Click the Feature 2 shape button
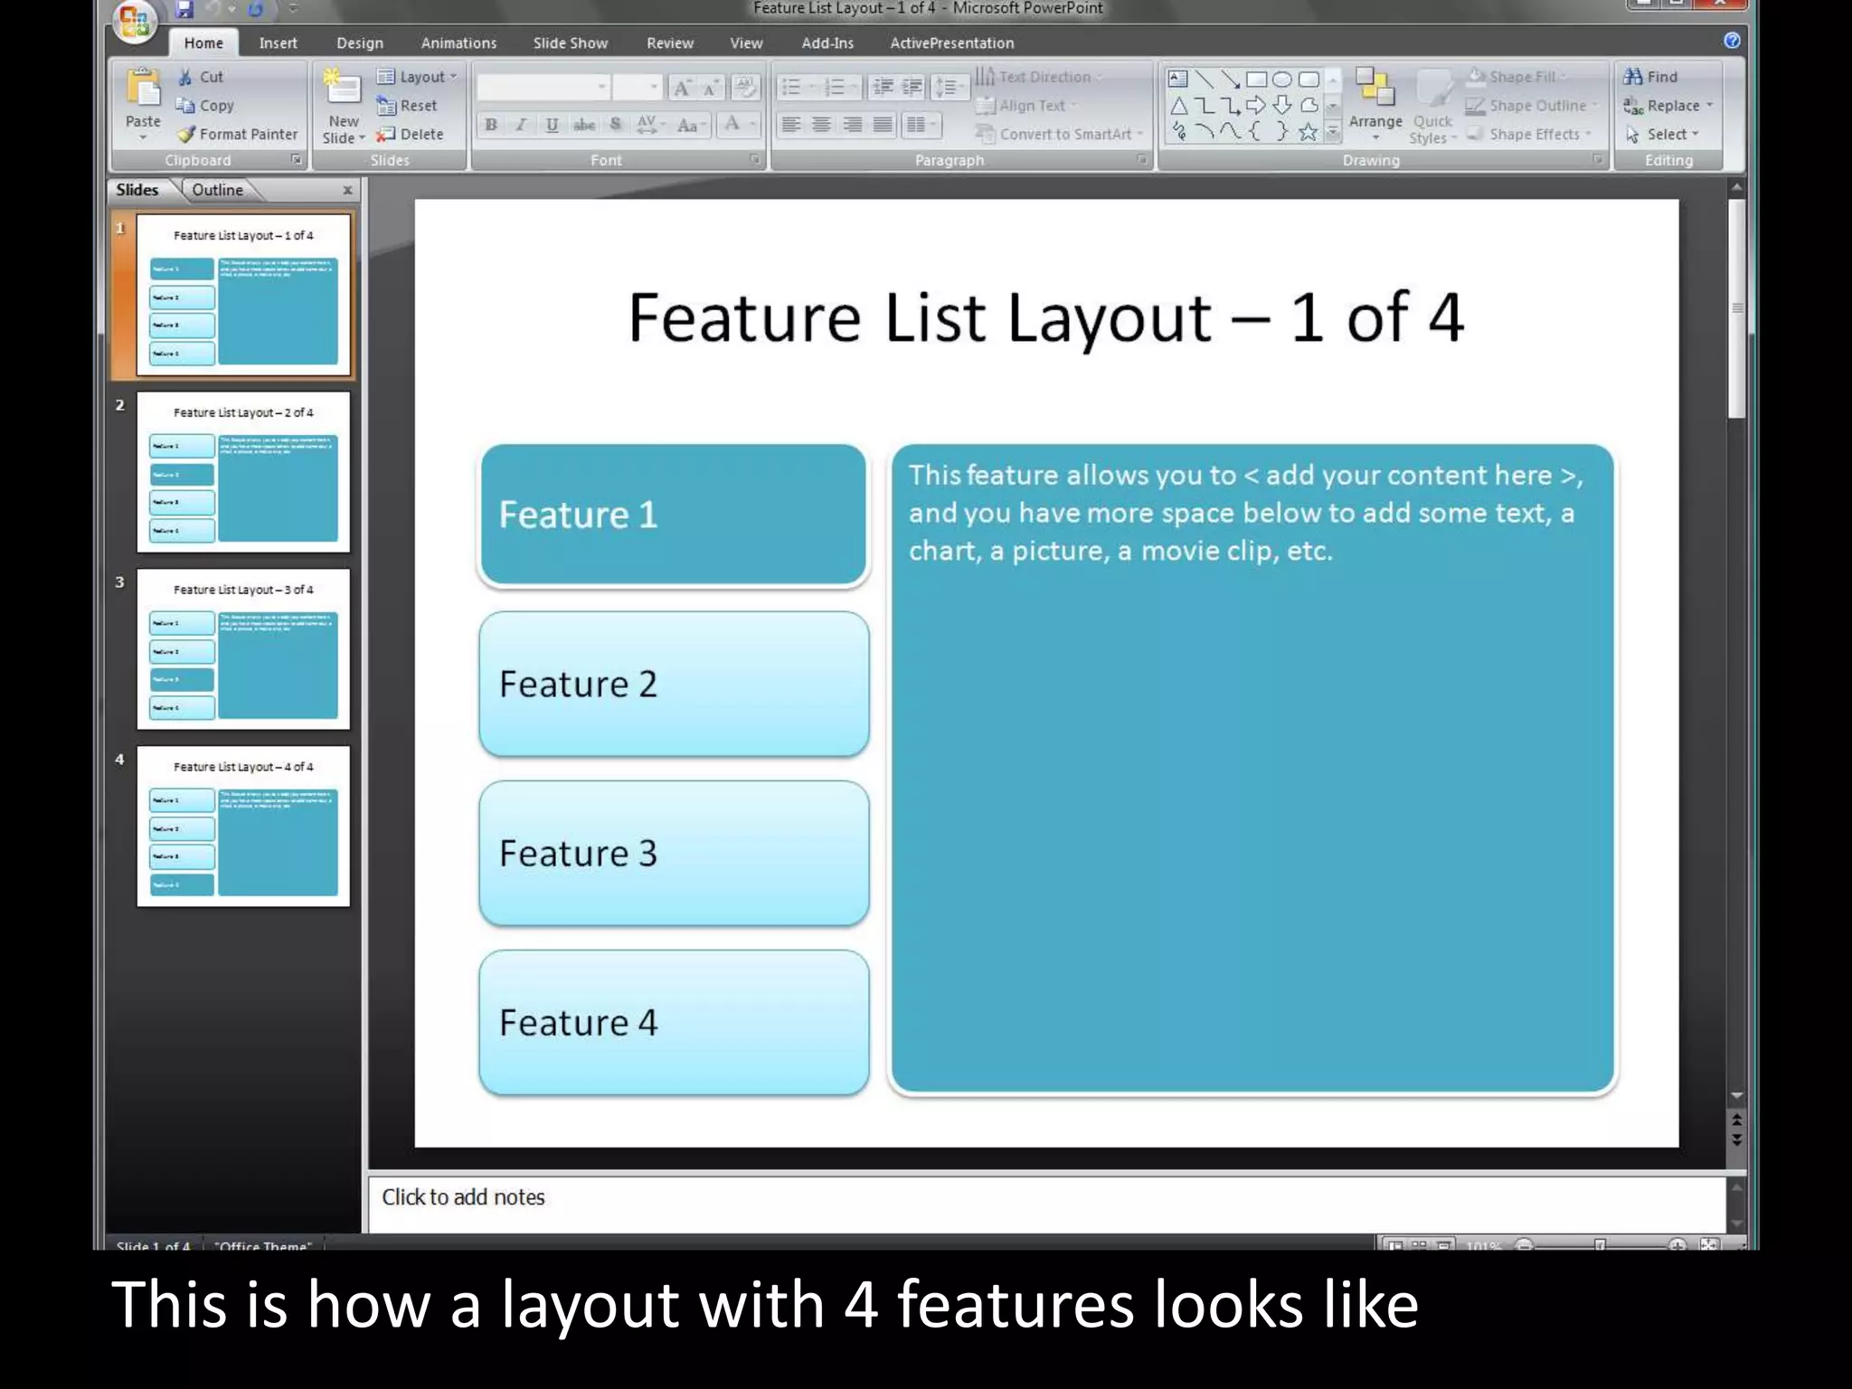1852x1389 pixels. click(x=674, y=685)
